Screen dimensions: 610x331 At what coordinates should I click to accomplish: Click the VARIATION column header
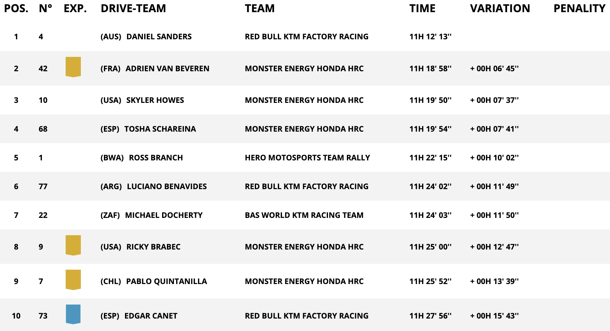pyautogui.click(x=500, y=8)
